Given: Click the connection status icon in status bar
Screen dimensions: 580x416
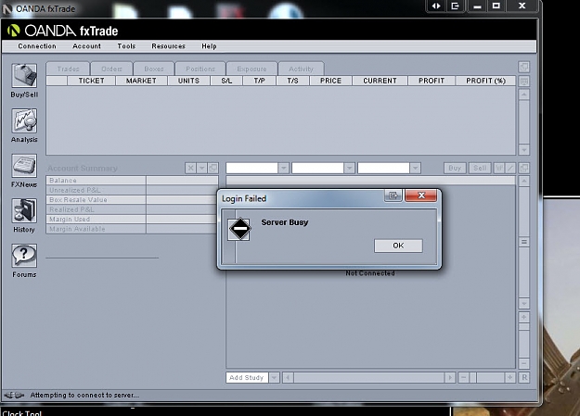Looking at the screenshot, I should tap(14, 396).
